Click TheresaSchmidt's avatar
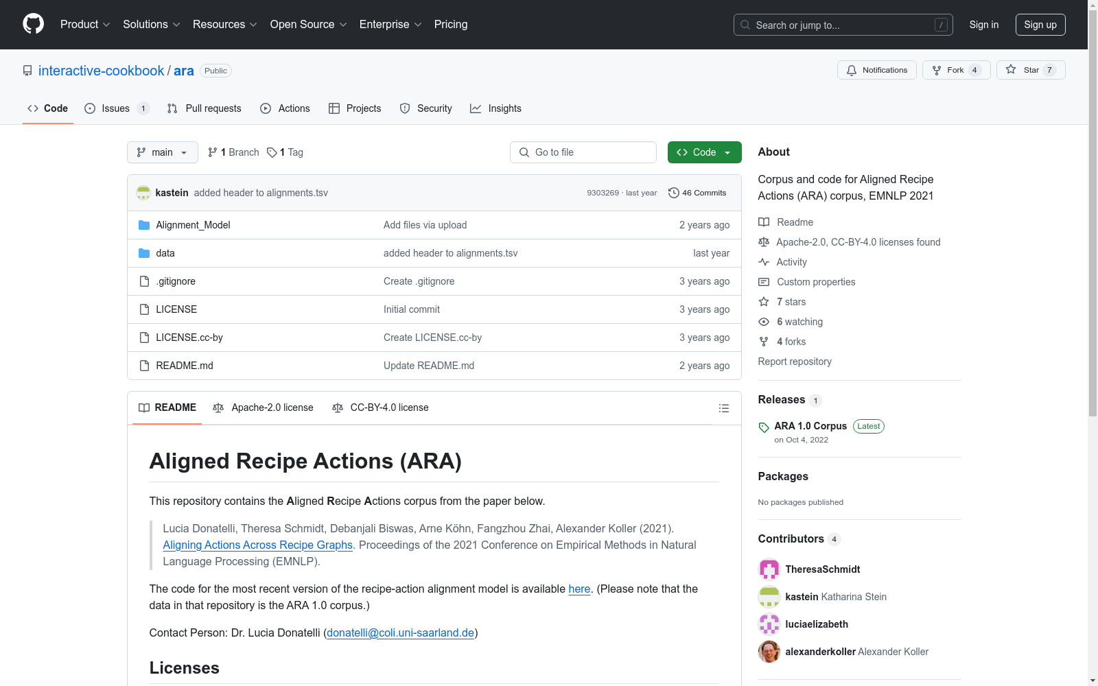 (x=769, y=569)
